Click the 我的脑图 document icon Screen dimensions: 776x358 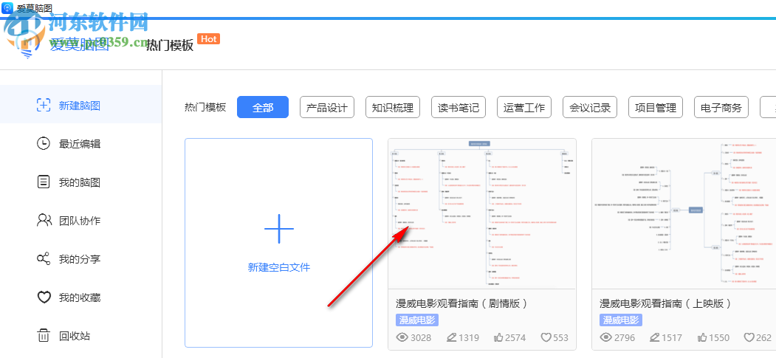44,182
